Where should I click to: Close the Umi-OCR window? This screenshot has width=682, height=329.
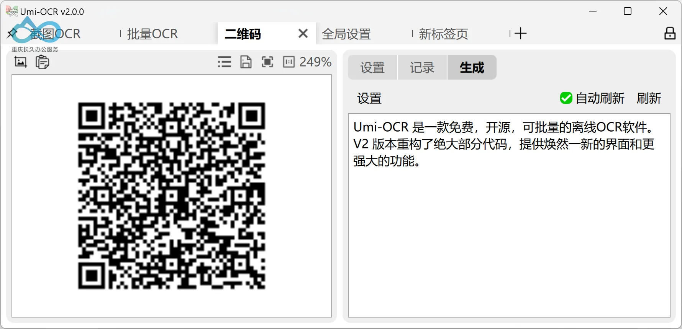coord(663,11)
